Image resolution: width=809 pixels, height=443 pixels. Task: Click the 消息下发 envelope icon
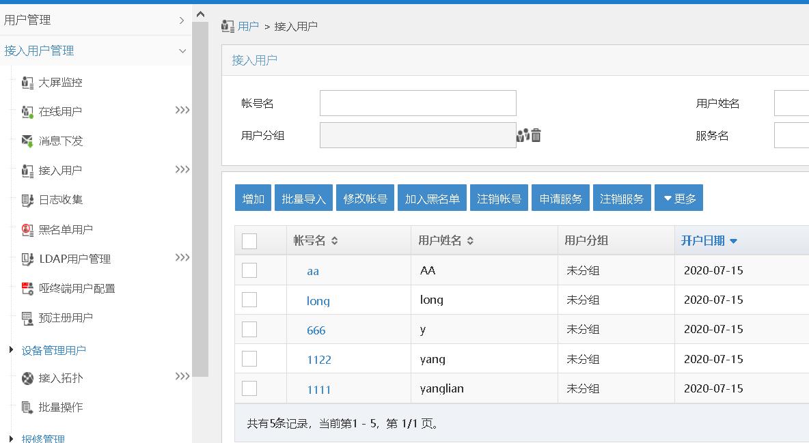(27, 141)
